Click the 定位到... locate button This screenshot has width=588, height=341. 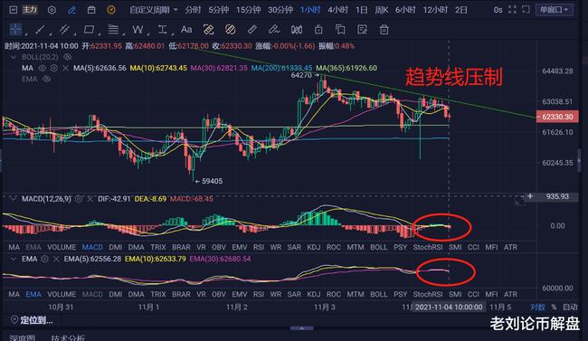coord(36,320)
